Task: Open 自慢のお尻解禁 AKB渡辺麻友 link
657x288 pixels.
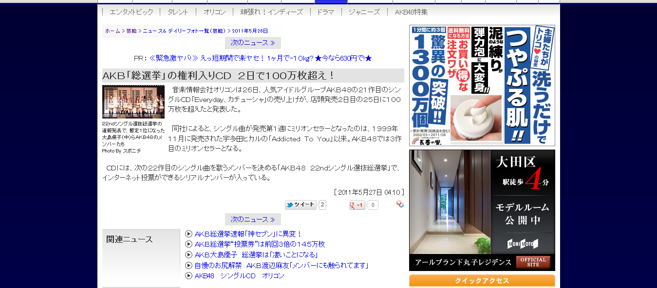Action: pyautogui.click(x=282, y=265)
